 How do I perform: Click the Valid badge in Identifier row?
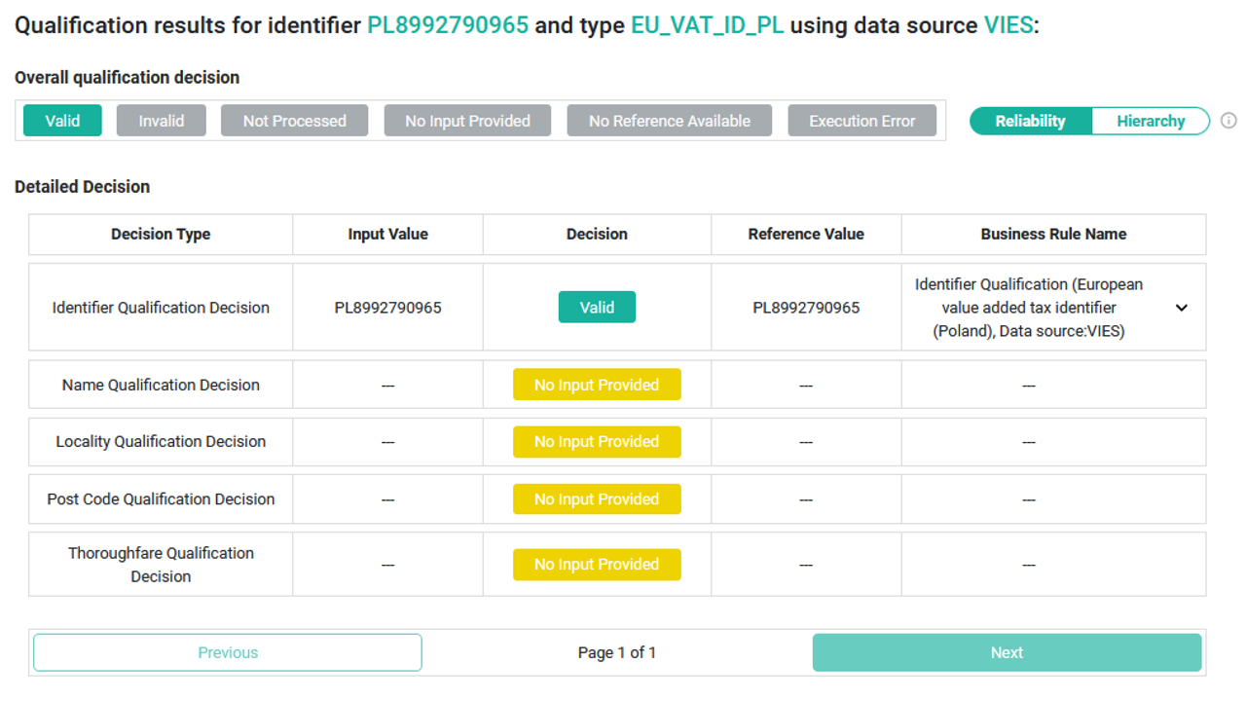pos(597,308)
